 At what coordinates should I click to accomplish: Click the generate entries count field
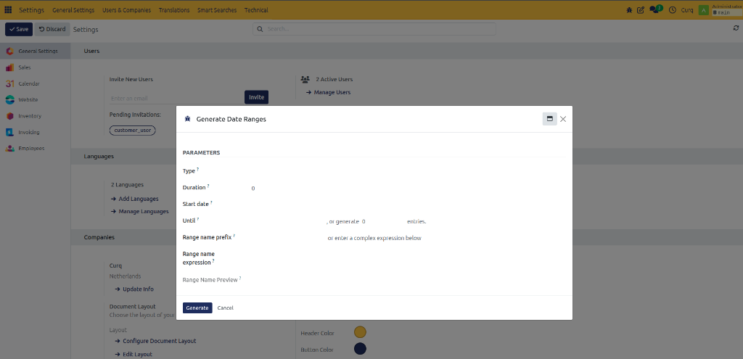coord(382,221)
